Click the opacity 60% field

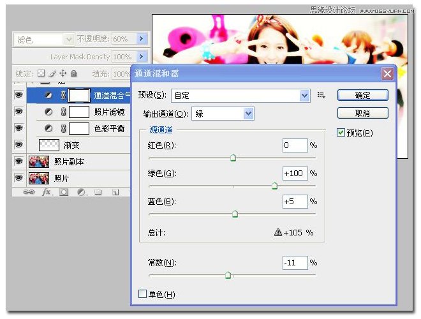124,39
